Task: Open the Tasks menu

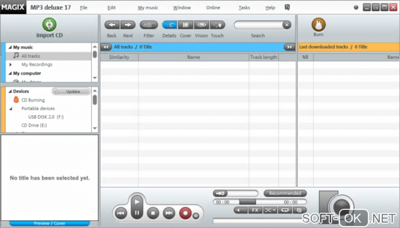Action: pos(244,8)
